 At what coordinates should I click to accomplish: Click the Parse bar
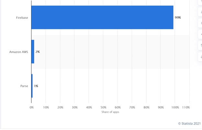(x=32, y=86)
